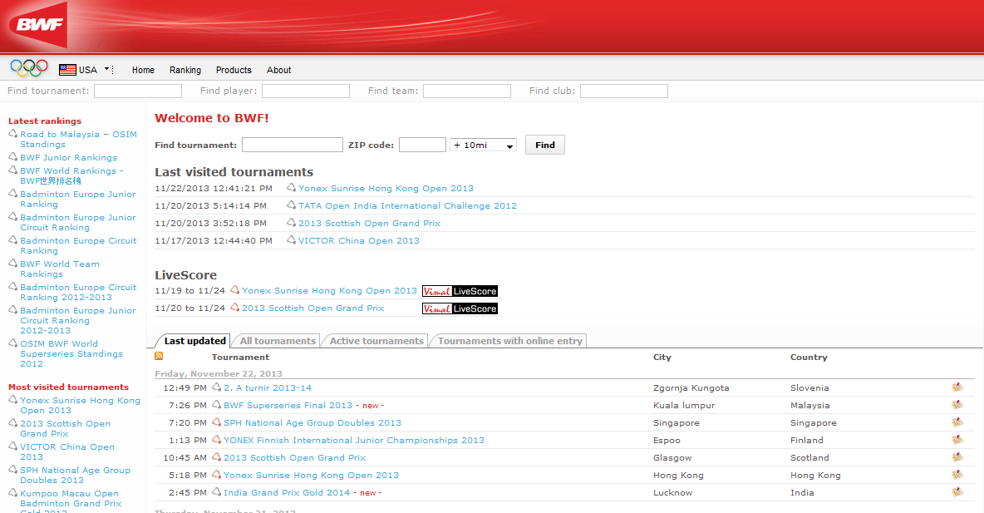Open map icon for Hong Kong row
The width and height of the screenshot is (984, 513).
tap(957, 476)
